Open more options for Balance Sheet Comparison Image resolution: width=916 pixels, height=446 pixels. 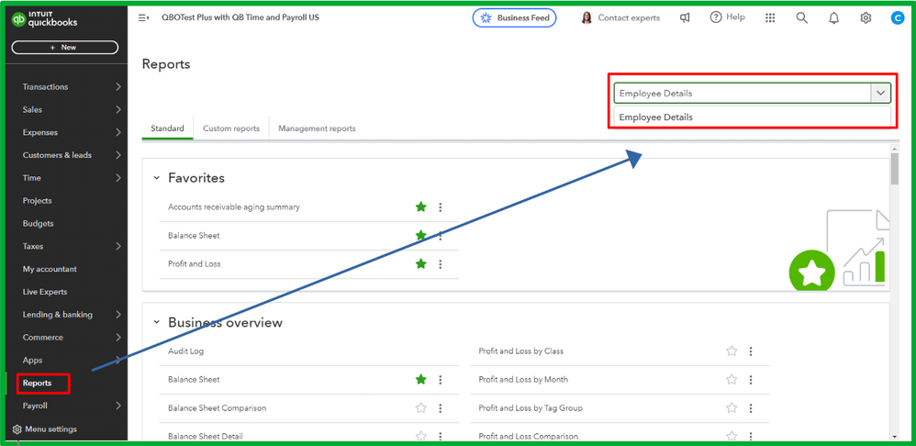[441, 408]
